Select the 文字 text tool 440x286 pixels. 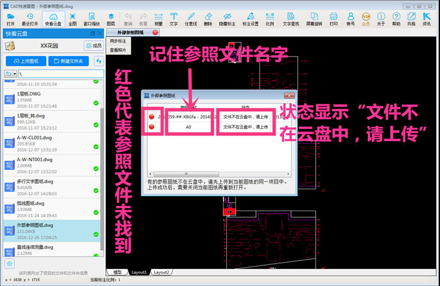174,19
